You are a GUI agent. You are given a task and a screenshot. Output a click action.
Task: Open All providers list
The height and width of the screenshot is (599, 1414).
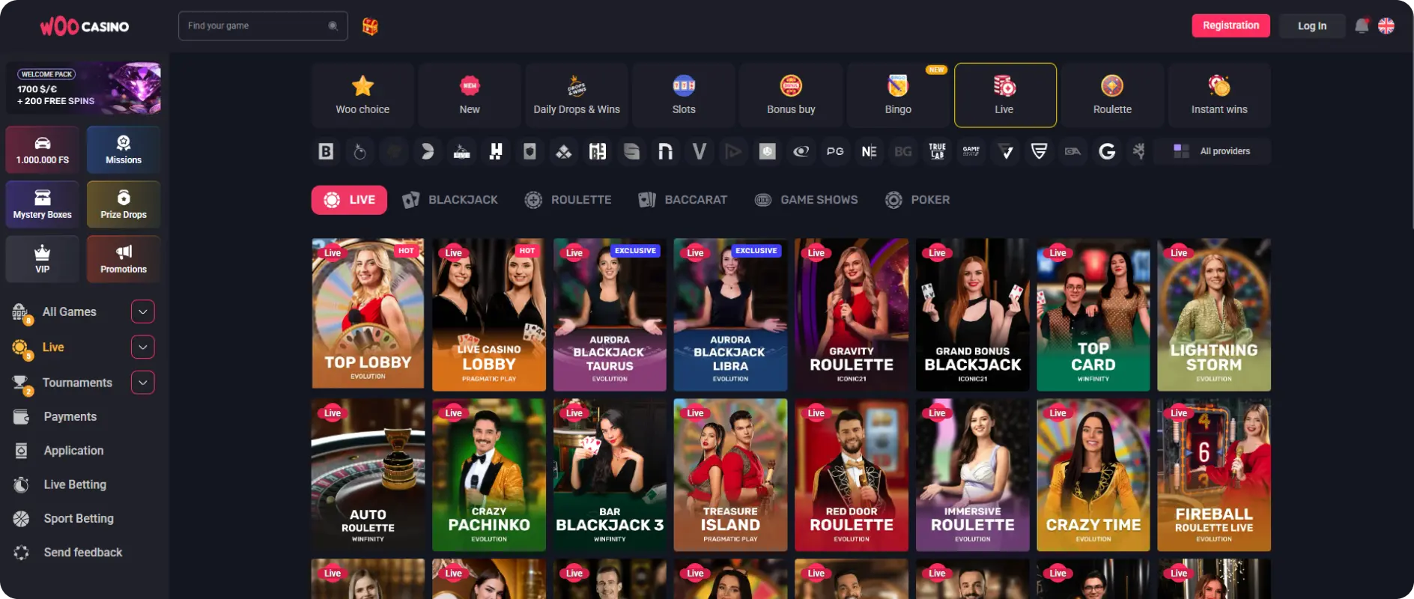point(1213,151)
